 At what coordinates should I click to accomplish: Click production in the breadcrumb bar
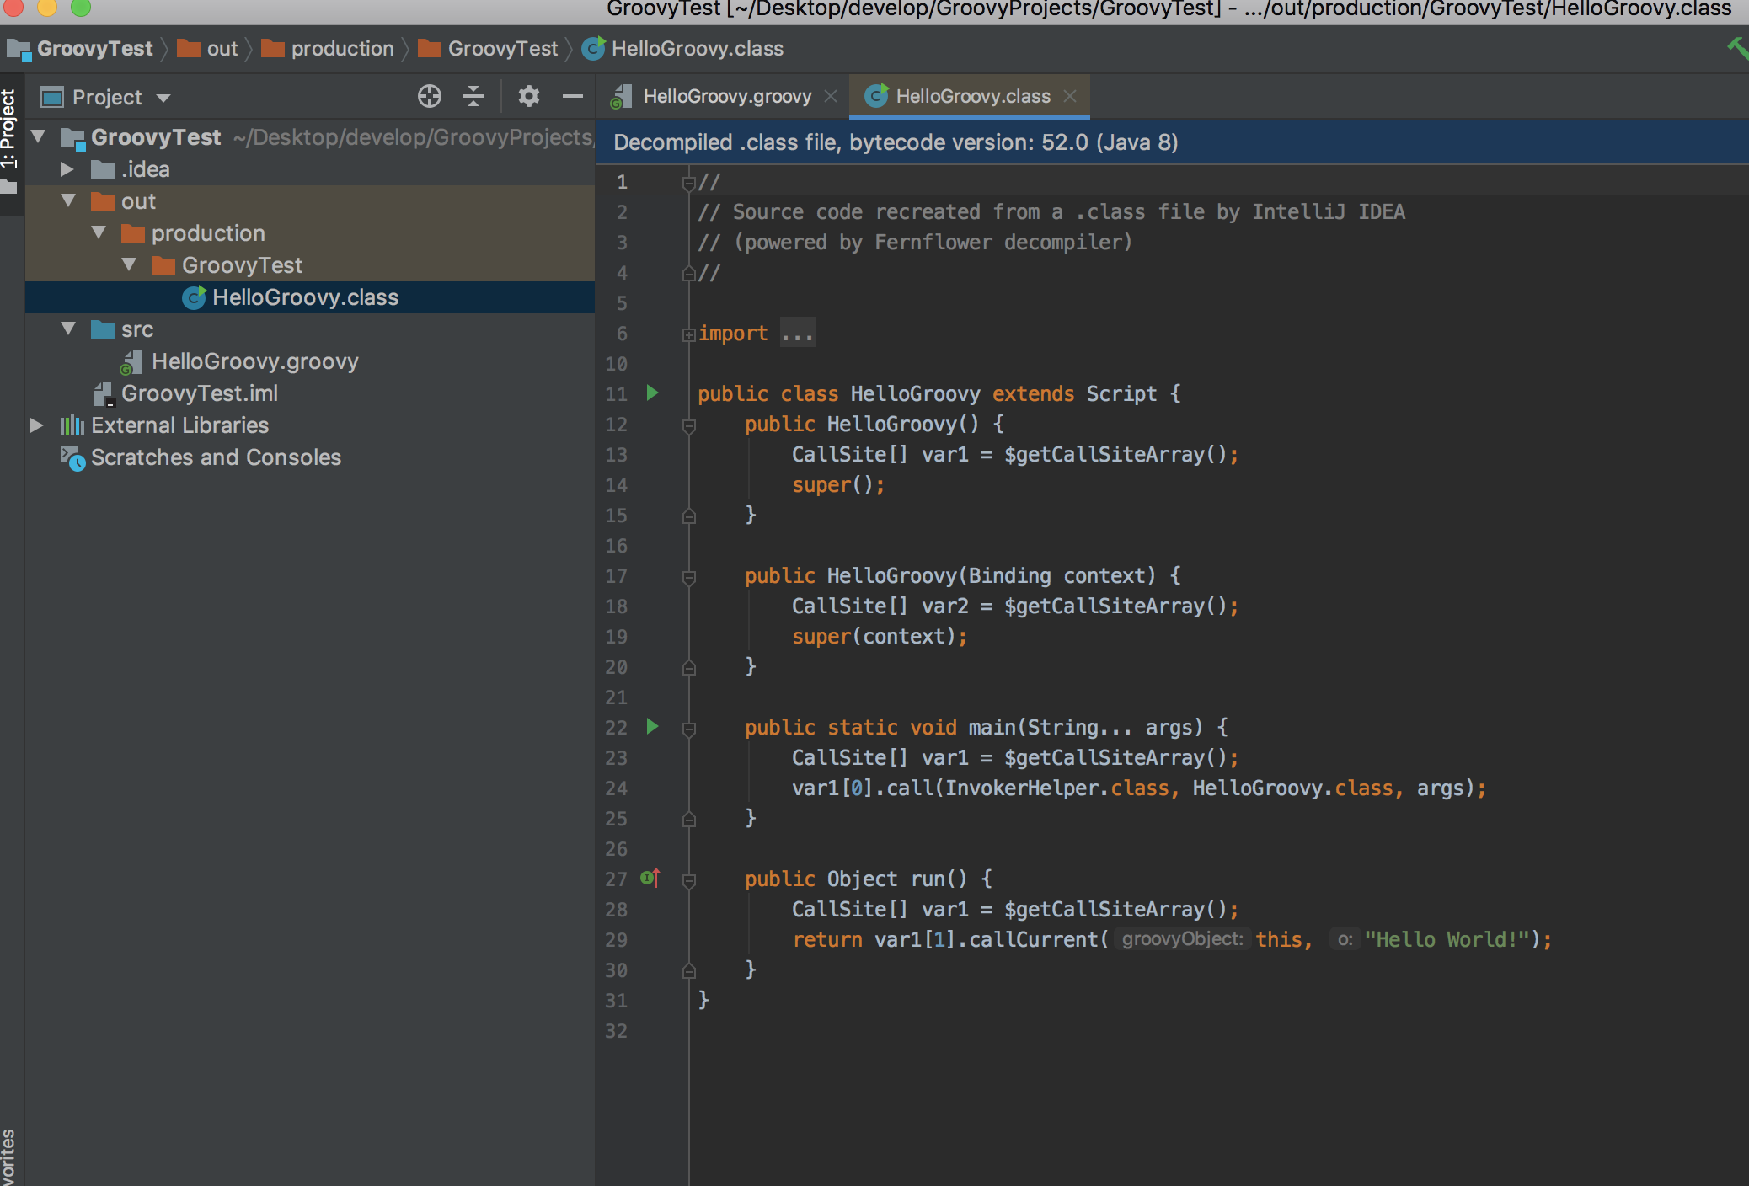pos(342,49)
